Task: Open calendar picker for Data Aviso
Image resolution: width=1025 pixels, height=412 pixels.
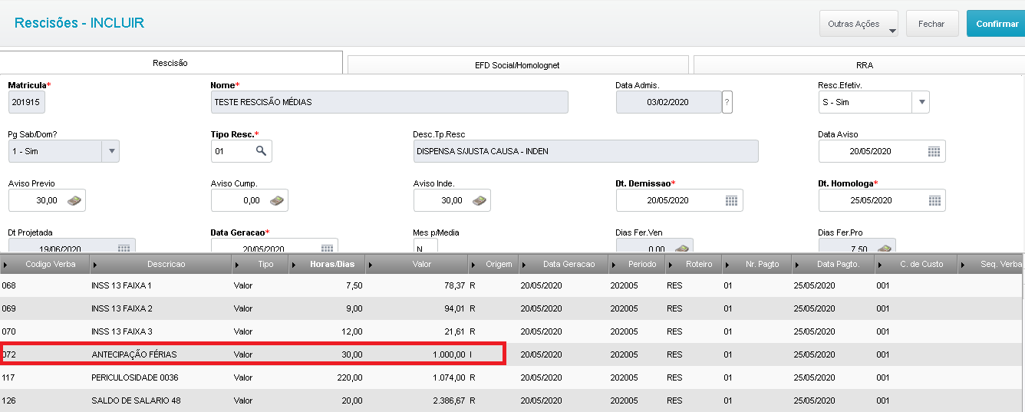Action: tap(934, 152)
